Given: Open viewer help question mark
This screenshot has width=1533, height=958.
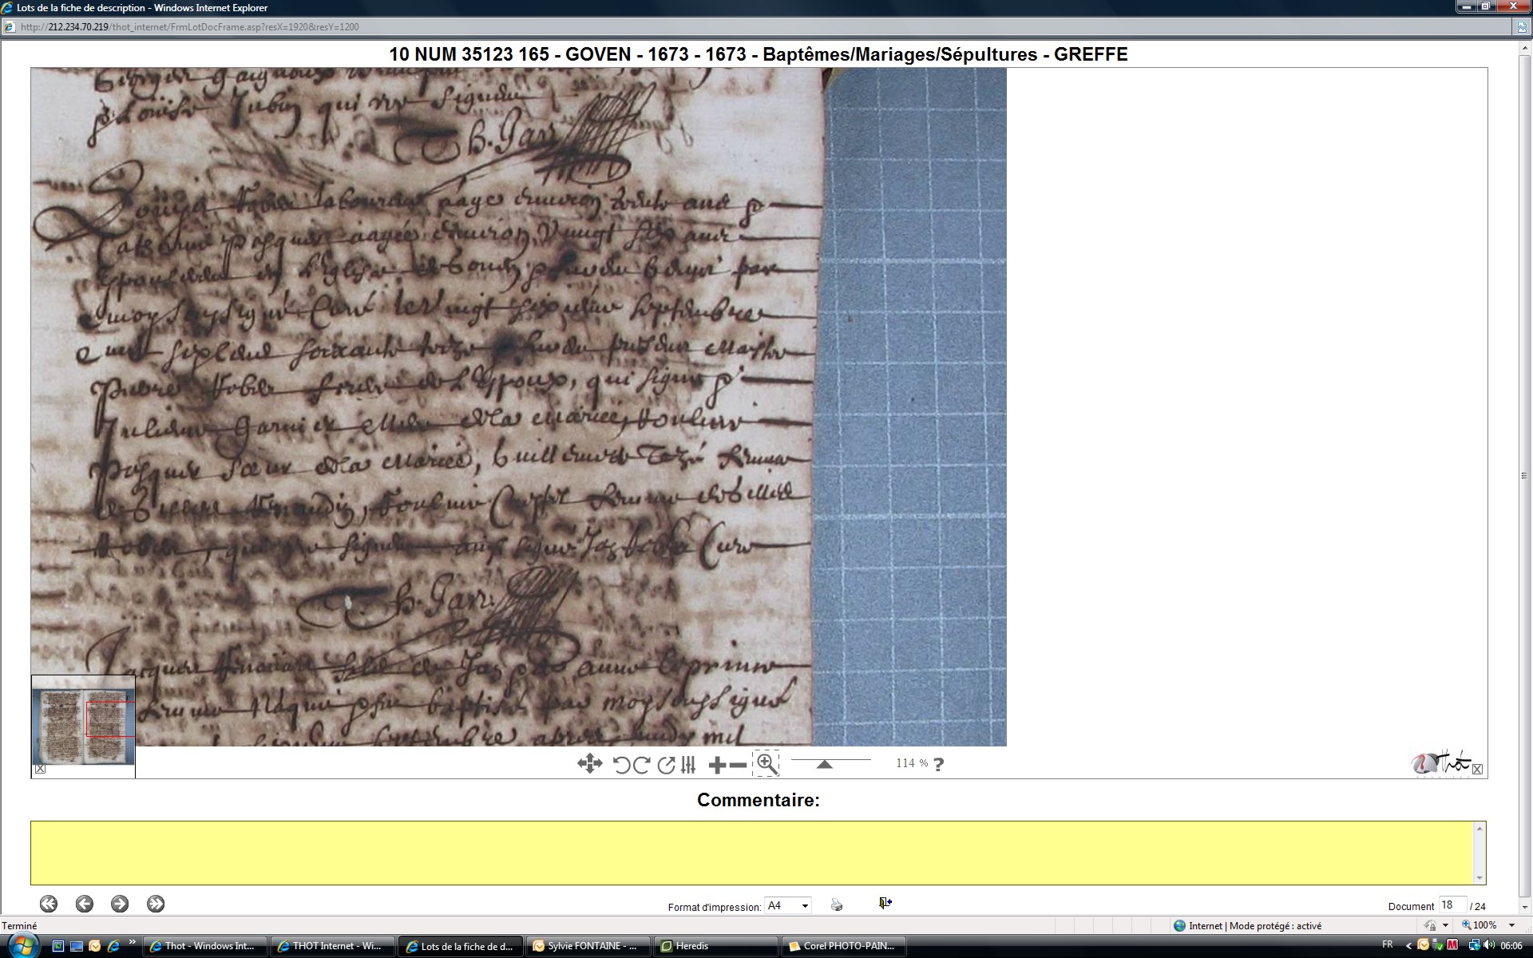Looking at the screenshot, I should click(x=939, y=764).
